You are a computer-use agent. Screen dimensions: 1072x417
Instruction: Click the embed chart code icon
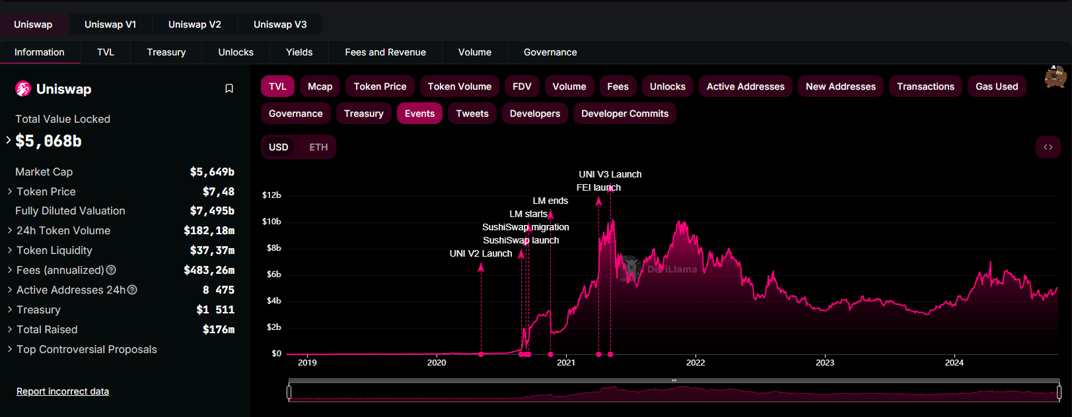pos(1048,147)
